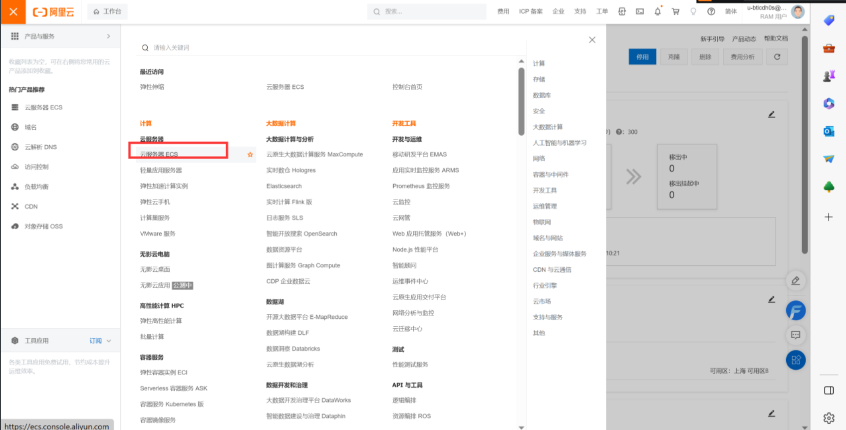Image resolution: width=846 pixels, height=430 pixels.
Task: Select 工单 in top menu
Action: pyautogui.click(x=602, y=11)
